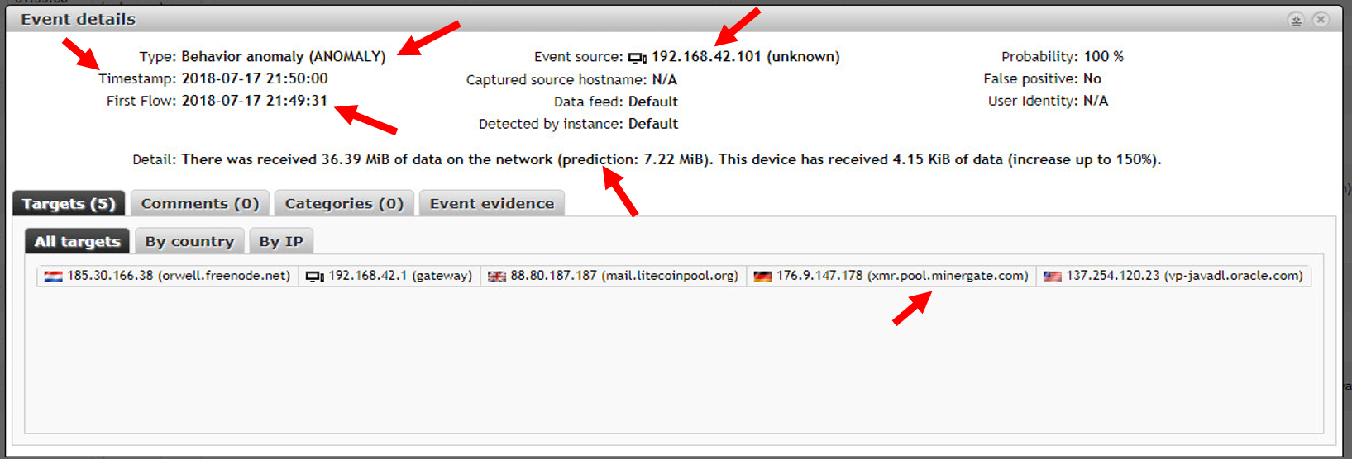Click event source 192.168.42.101 (unknown)

point(745,56)
